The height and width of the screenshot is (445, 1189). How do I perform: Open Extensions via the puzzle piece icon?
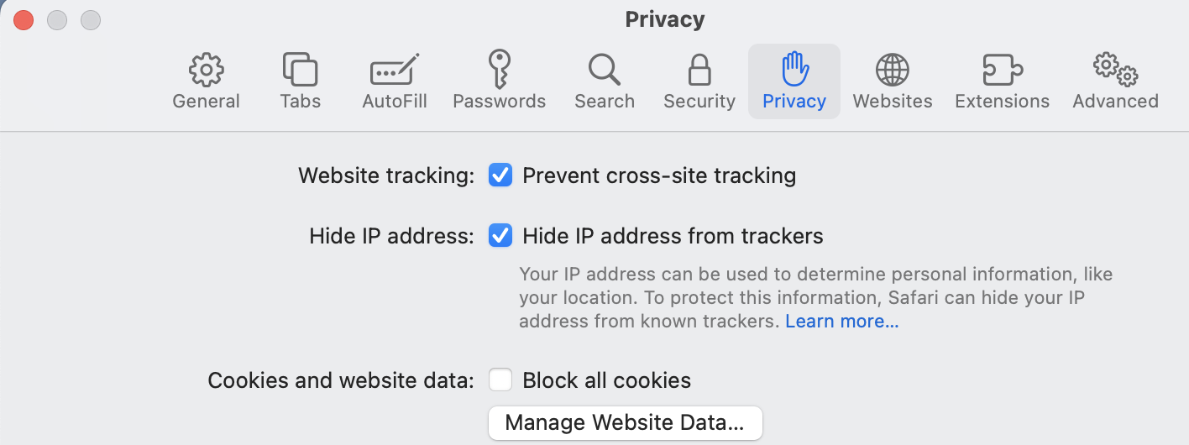1002,71
